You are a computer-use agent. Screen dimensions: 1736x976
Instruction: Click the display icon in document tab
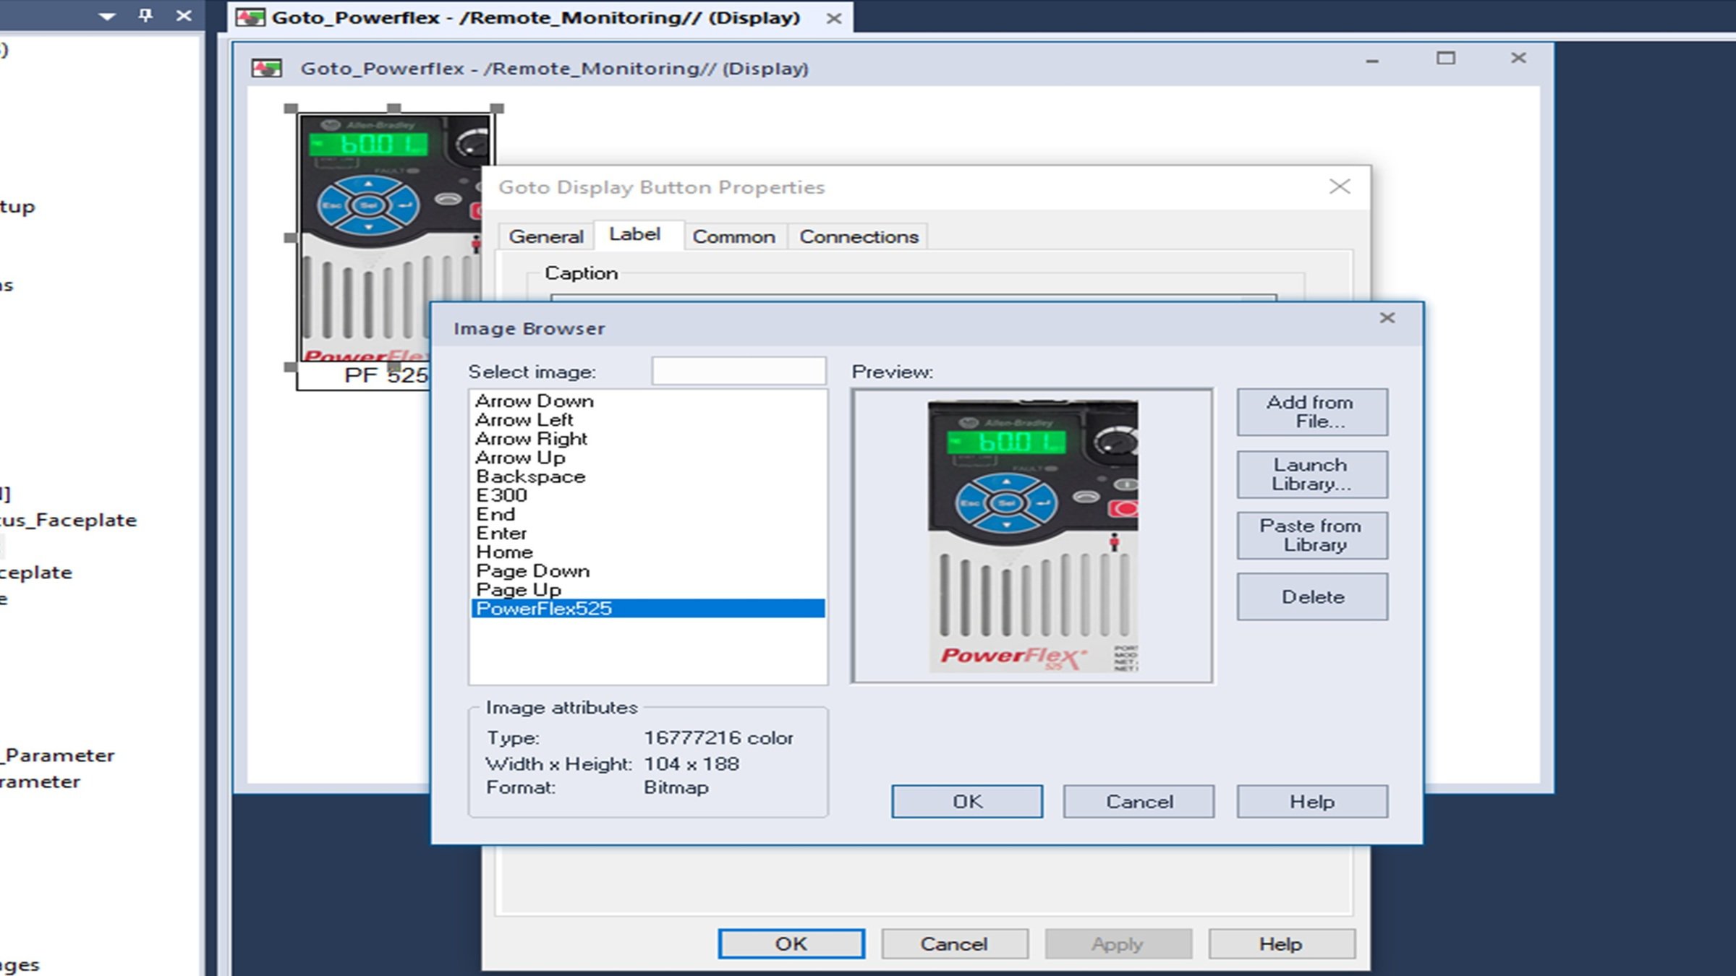click(x=250, y=17)
